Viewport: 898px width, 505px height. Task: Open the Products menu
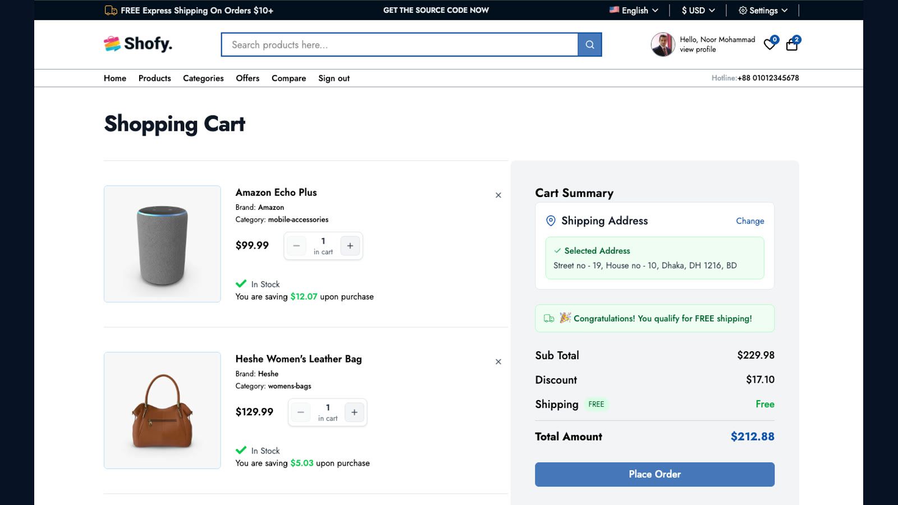point(155,78)
